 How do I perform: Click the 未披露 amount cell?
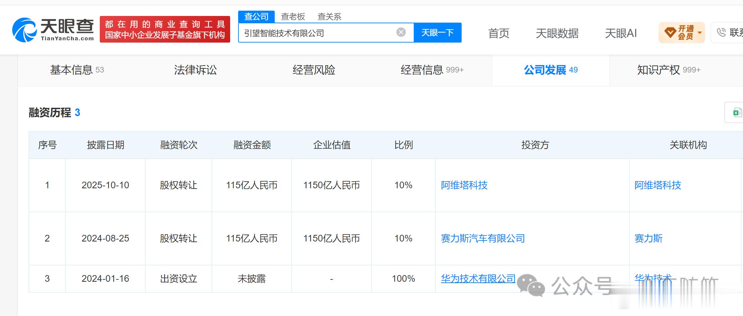(x=252, y=278)
